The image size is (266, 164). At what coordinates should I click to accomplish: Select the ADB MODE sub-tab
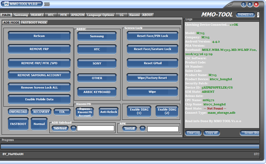click(11, 23)
